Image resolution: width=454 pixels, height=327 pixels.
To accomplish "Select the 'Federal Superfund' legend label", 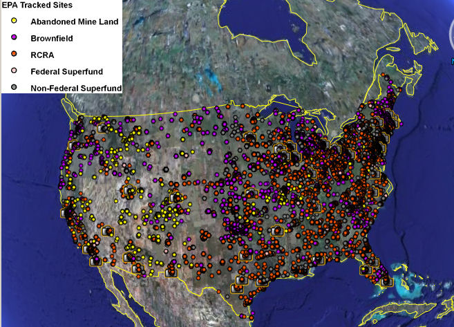I will coord(66,71).
